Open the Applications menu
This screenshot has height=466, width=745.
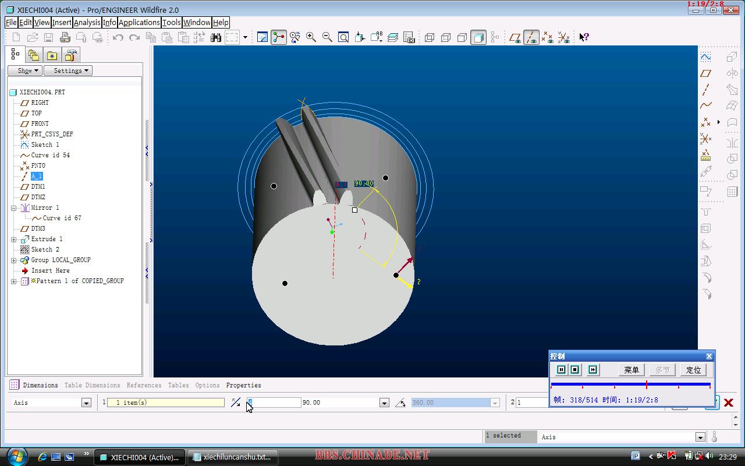(139, 23)
